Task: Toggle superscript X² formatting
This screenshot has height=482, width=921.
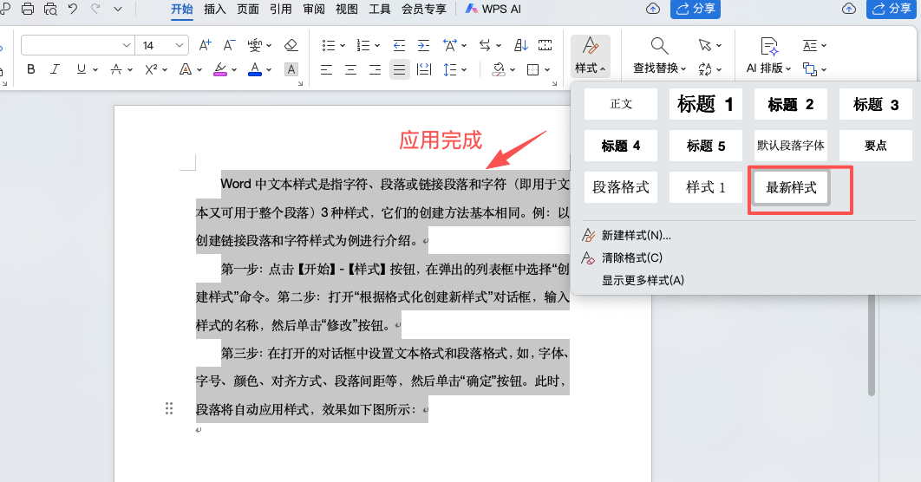Action: click(151, 69)
